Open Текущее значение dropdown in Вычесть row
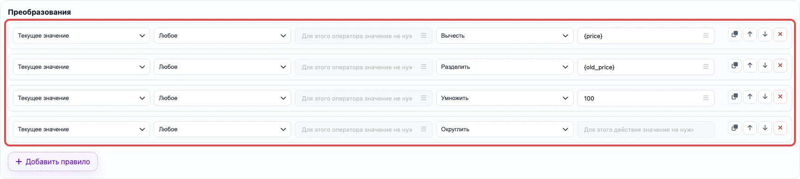 (x=81, y=36)
